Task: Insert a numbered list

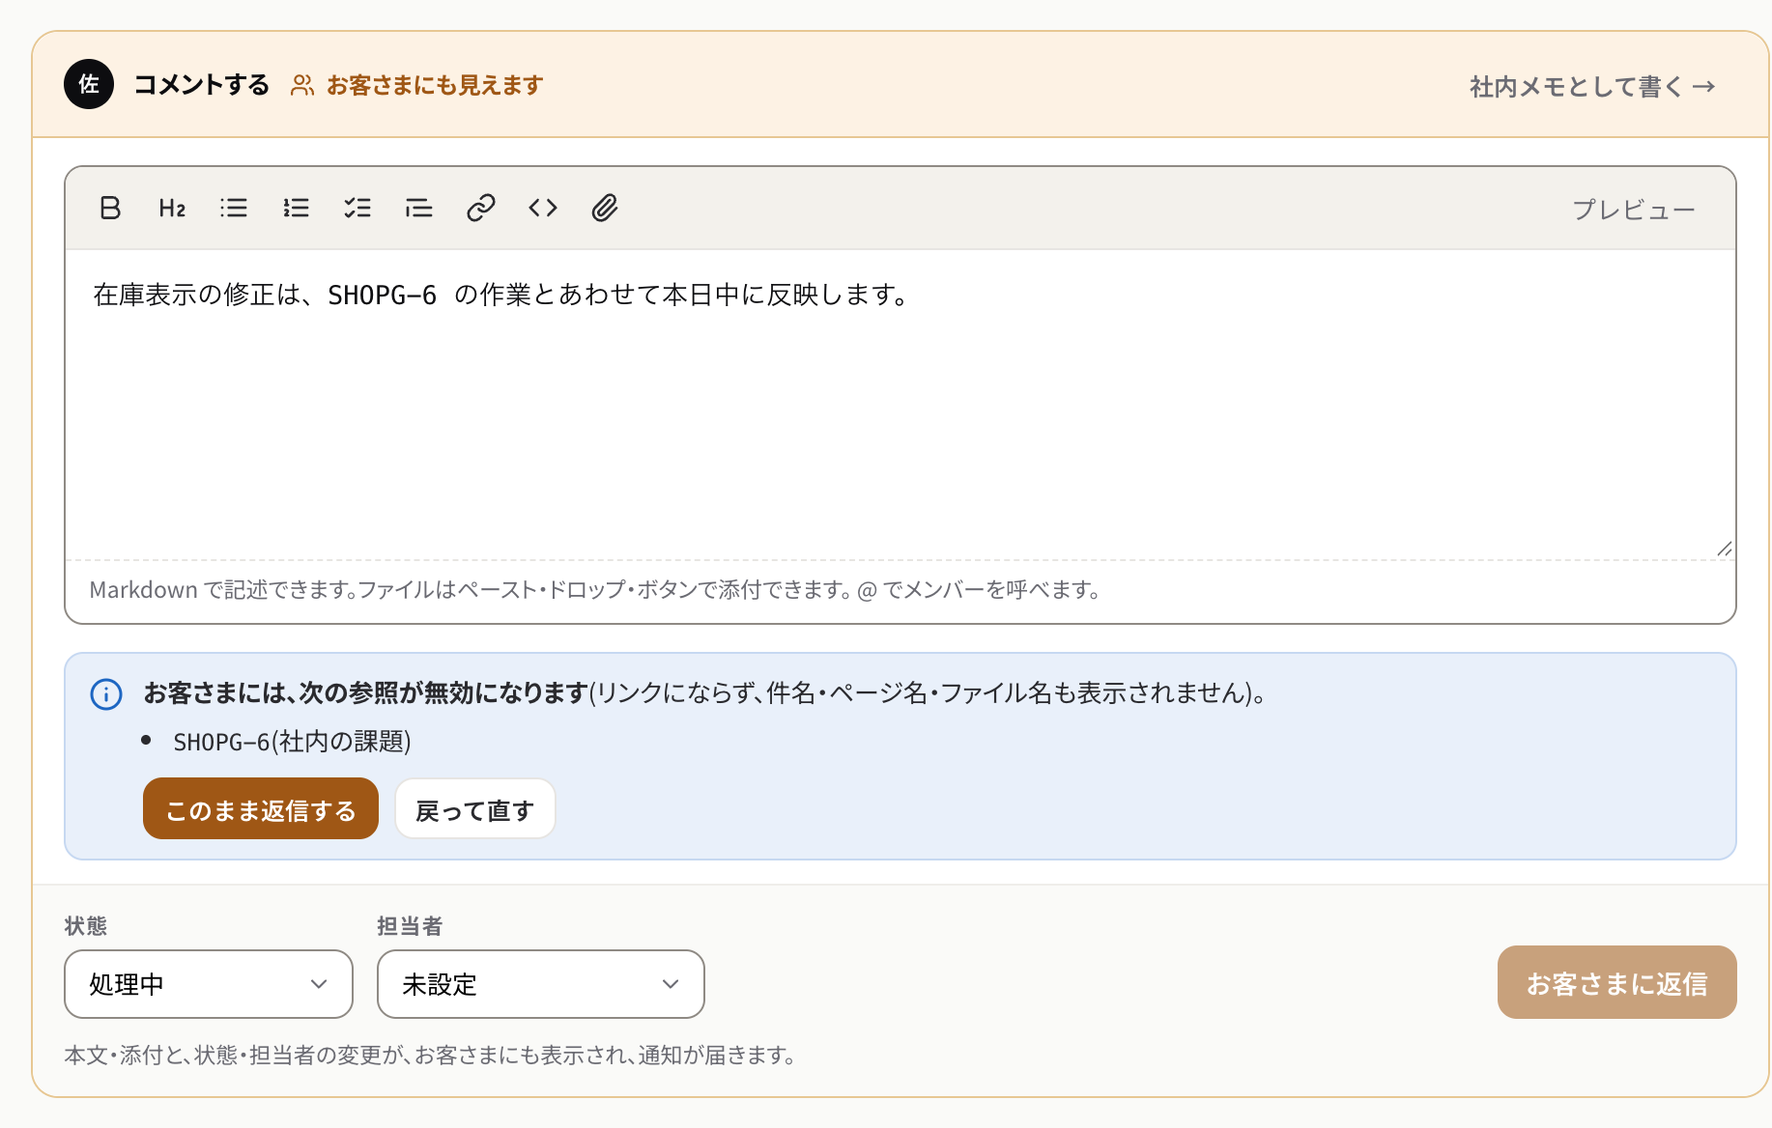Action: (296, 208)
